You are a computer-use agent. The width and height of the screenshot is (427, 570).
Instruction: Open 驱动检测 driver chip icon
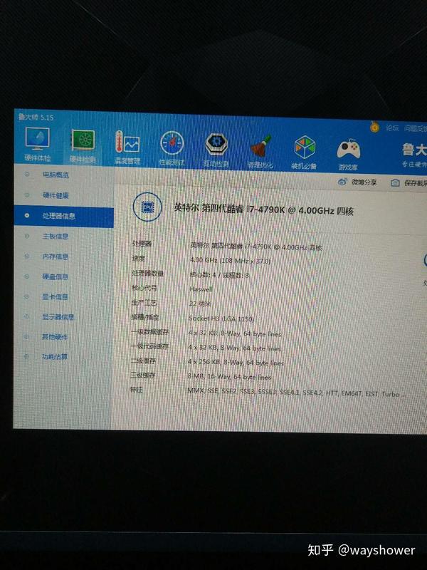coord(216,145)
